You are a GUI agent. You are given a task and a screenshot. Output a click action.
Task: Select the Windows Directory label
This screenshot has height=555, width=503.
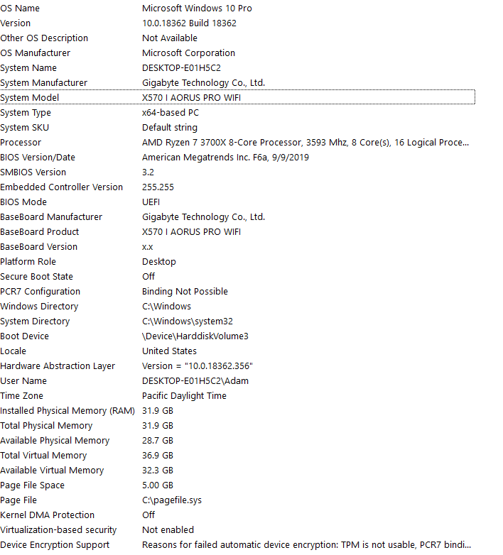tap(39, 306)
